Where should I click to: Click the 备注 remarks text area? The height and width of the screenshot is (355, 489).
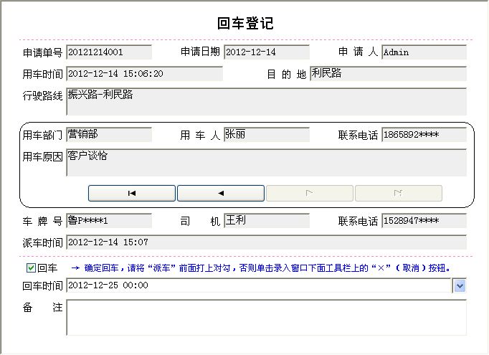point(266,318)
